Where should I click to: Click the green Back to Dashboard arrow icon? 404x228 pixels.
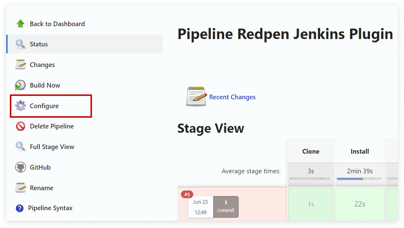tap(21, 24)
